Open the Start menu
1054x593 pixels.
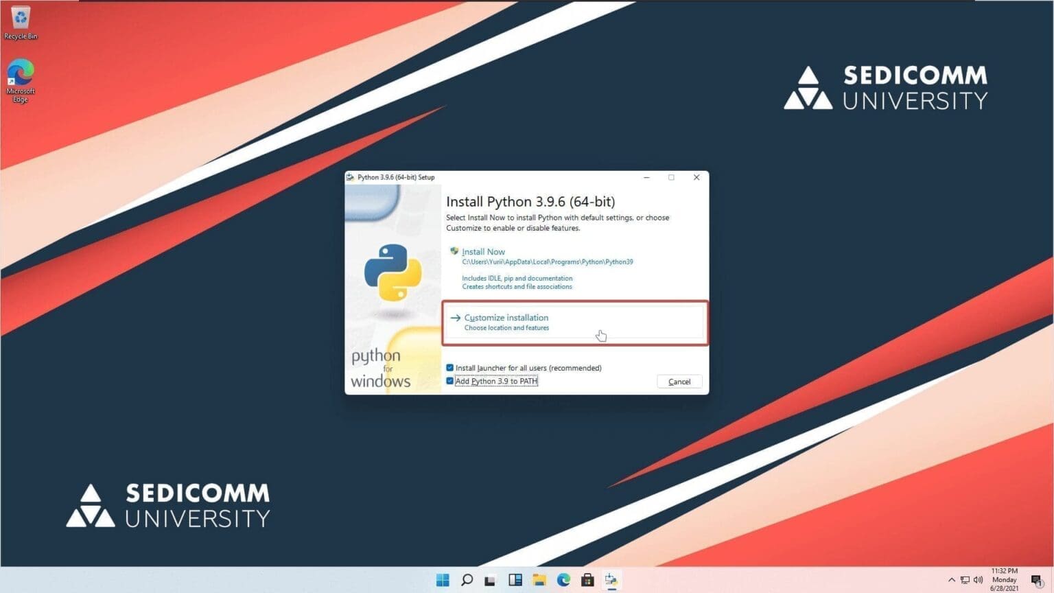click(443, 580)
